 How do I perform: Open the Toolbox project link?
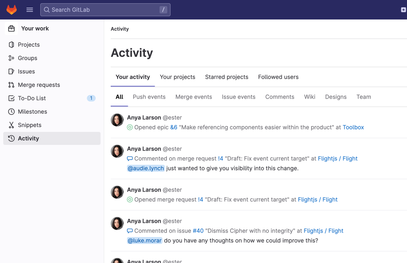[x=353, y=127]
